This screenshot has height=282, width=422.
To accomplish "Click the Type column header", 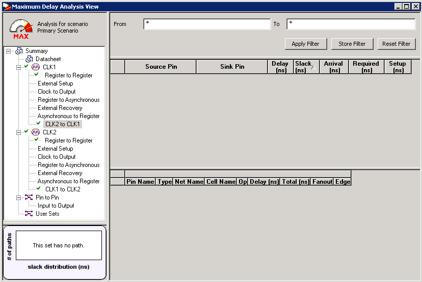I will click(165, 182).
